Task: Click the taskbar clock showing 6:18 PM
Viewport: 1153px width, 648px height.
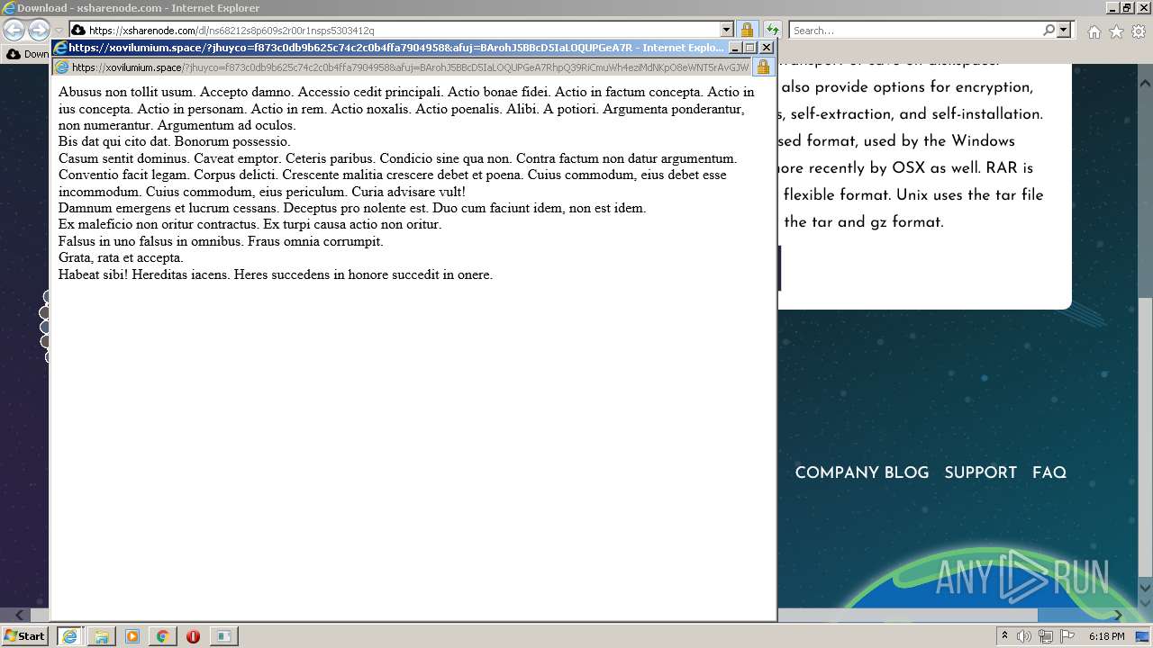Action: point(1106,636)
